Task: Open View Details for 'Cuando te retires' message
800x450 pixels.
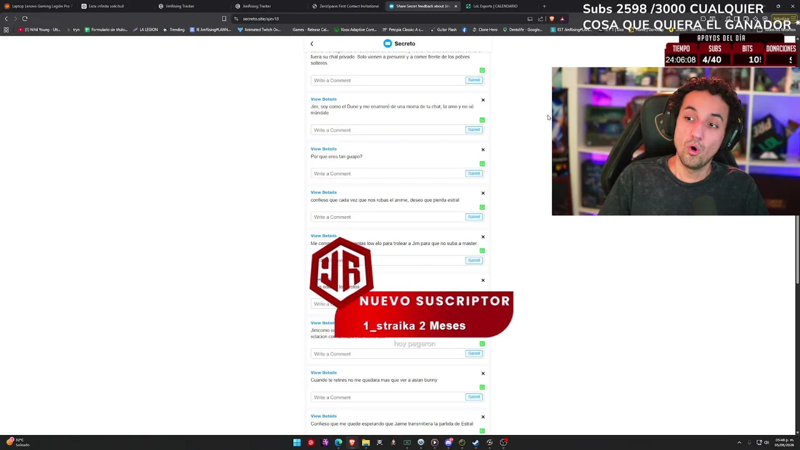Action: pyautogui.click(x=324, y=372)
